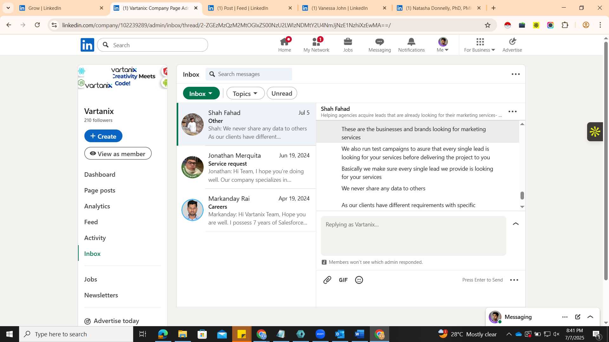Click the message thread scrollbar thumb
Image resolution: width=609 pixels, height=342 pixels.
coord(522,195)
